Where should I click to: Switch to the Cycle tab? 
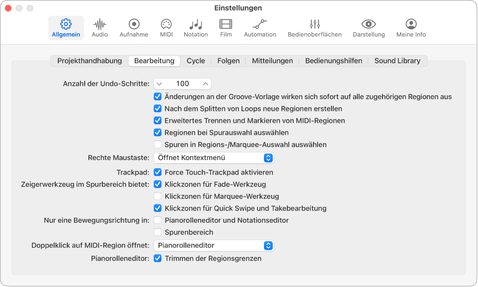[196, 61]
